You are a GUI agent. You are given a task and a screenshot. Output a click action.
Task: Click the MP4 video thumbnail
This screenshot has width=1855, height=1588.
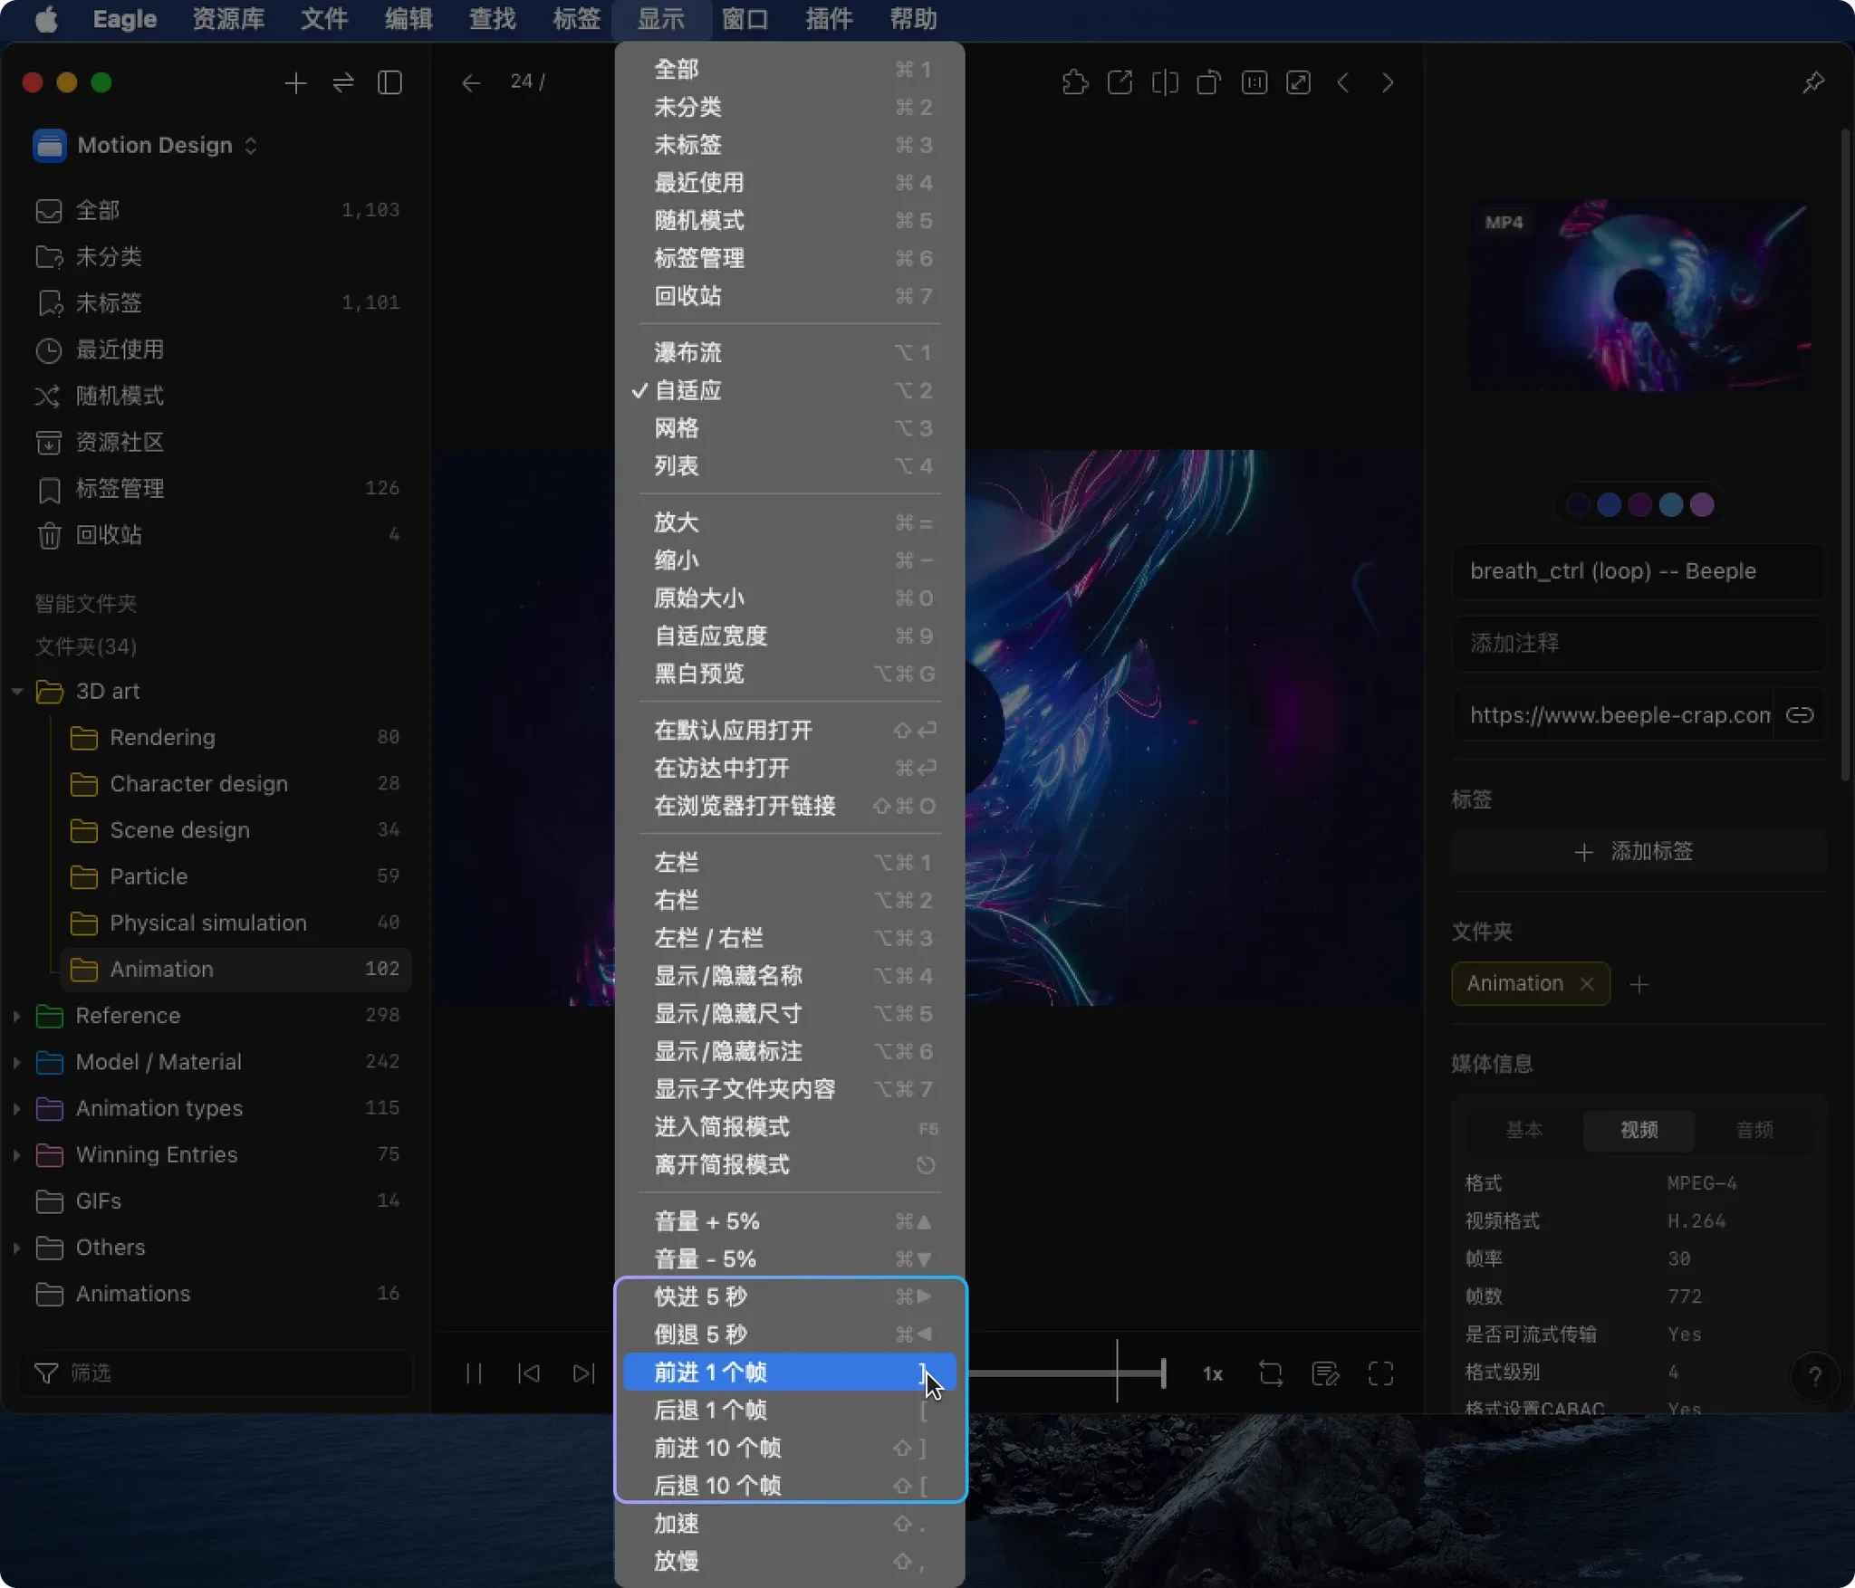coord(1639,296)
